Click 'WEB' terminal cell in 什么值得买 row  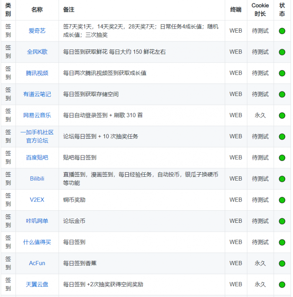(236, 242)
